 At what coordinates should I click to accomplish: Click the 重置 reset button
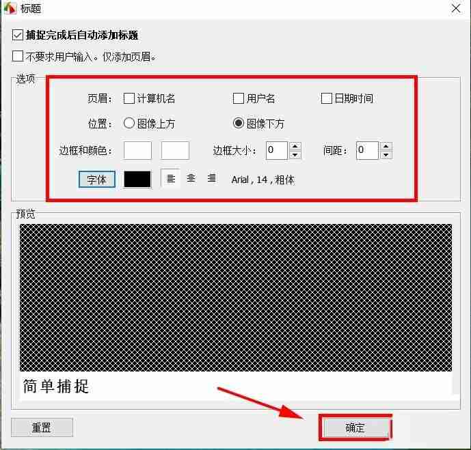pos(42,427)
